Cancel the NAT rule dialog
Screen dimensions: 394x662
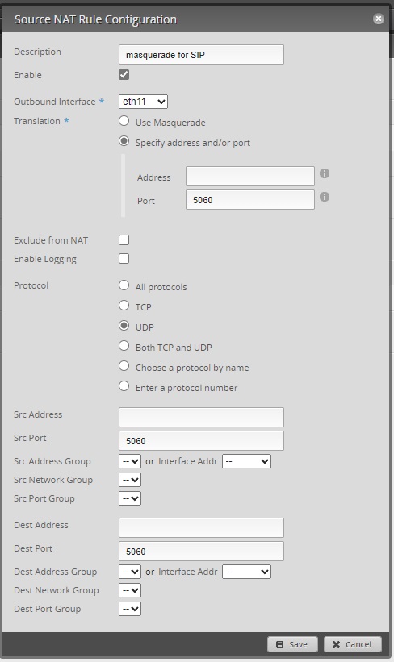point(353,644)
